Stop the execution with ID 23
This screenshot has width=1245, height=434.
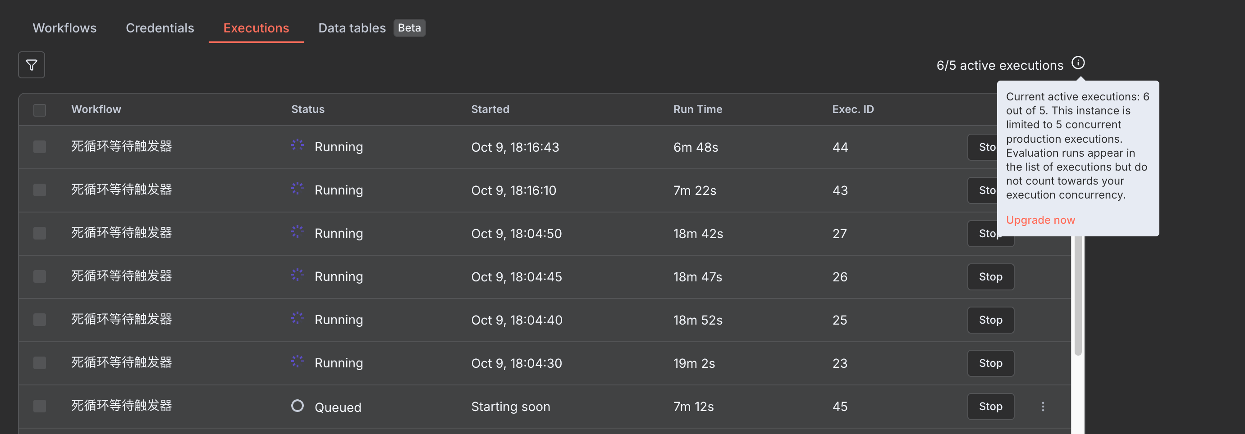tap(990, 363)
